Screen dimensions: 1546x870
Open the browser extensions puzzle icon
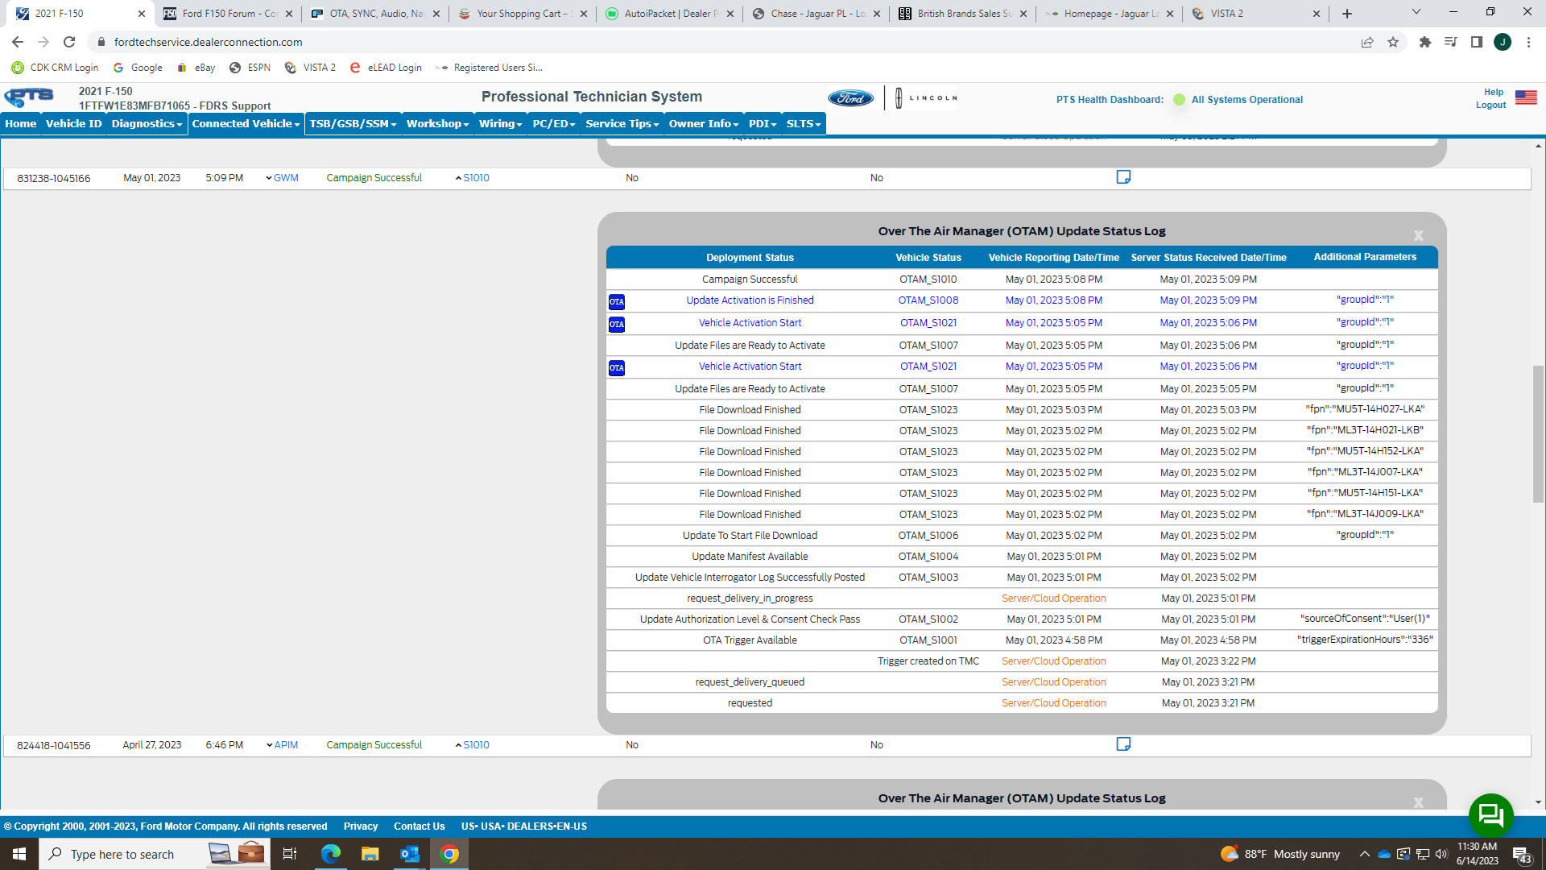[x=1424, y=42]
